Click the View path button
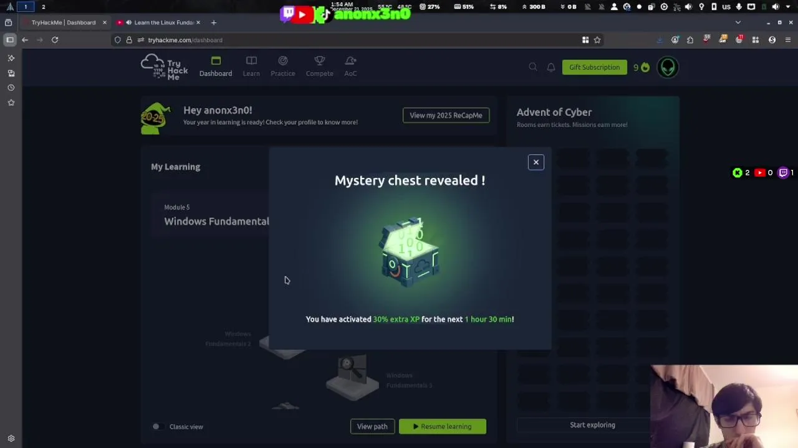 point(372,426)
